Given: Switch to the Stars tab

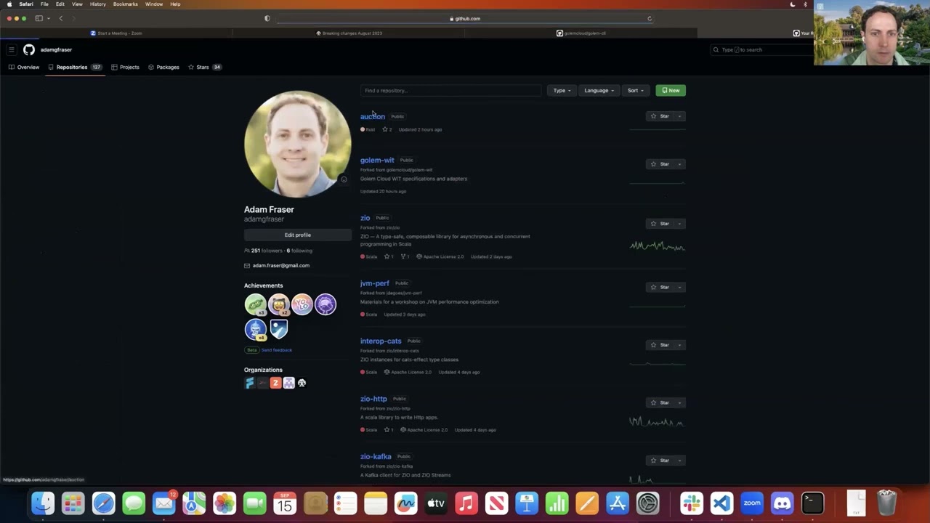Looking at the screenshot, I should pyautogui.click(x=204, y=67).
